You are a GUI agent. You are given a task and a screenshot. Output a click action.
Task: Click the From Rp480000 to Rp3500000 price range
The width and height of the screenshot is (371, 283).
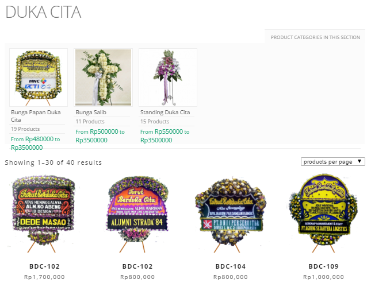pos(36,144)
